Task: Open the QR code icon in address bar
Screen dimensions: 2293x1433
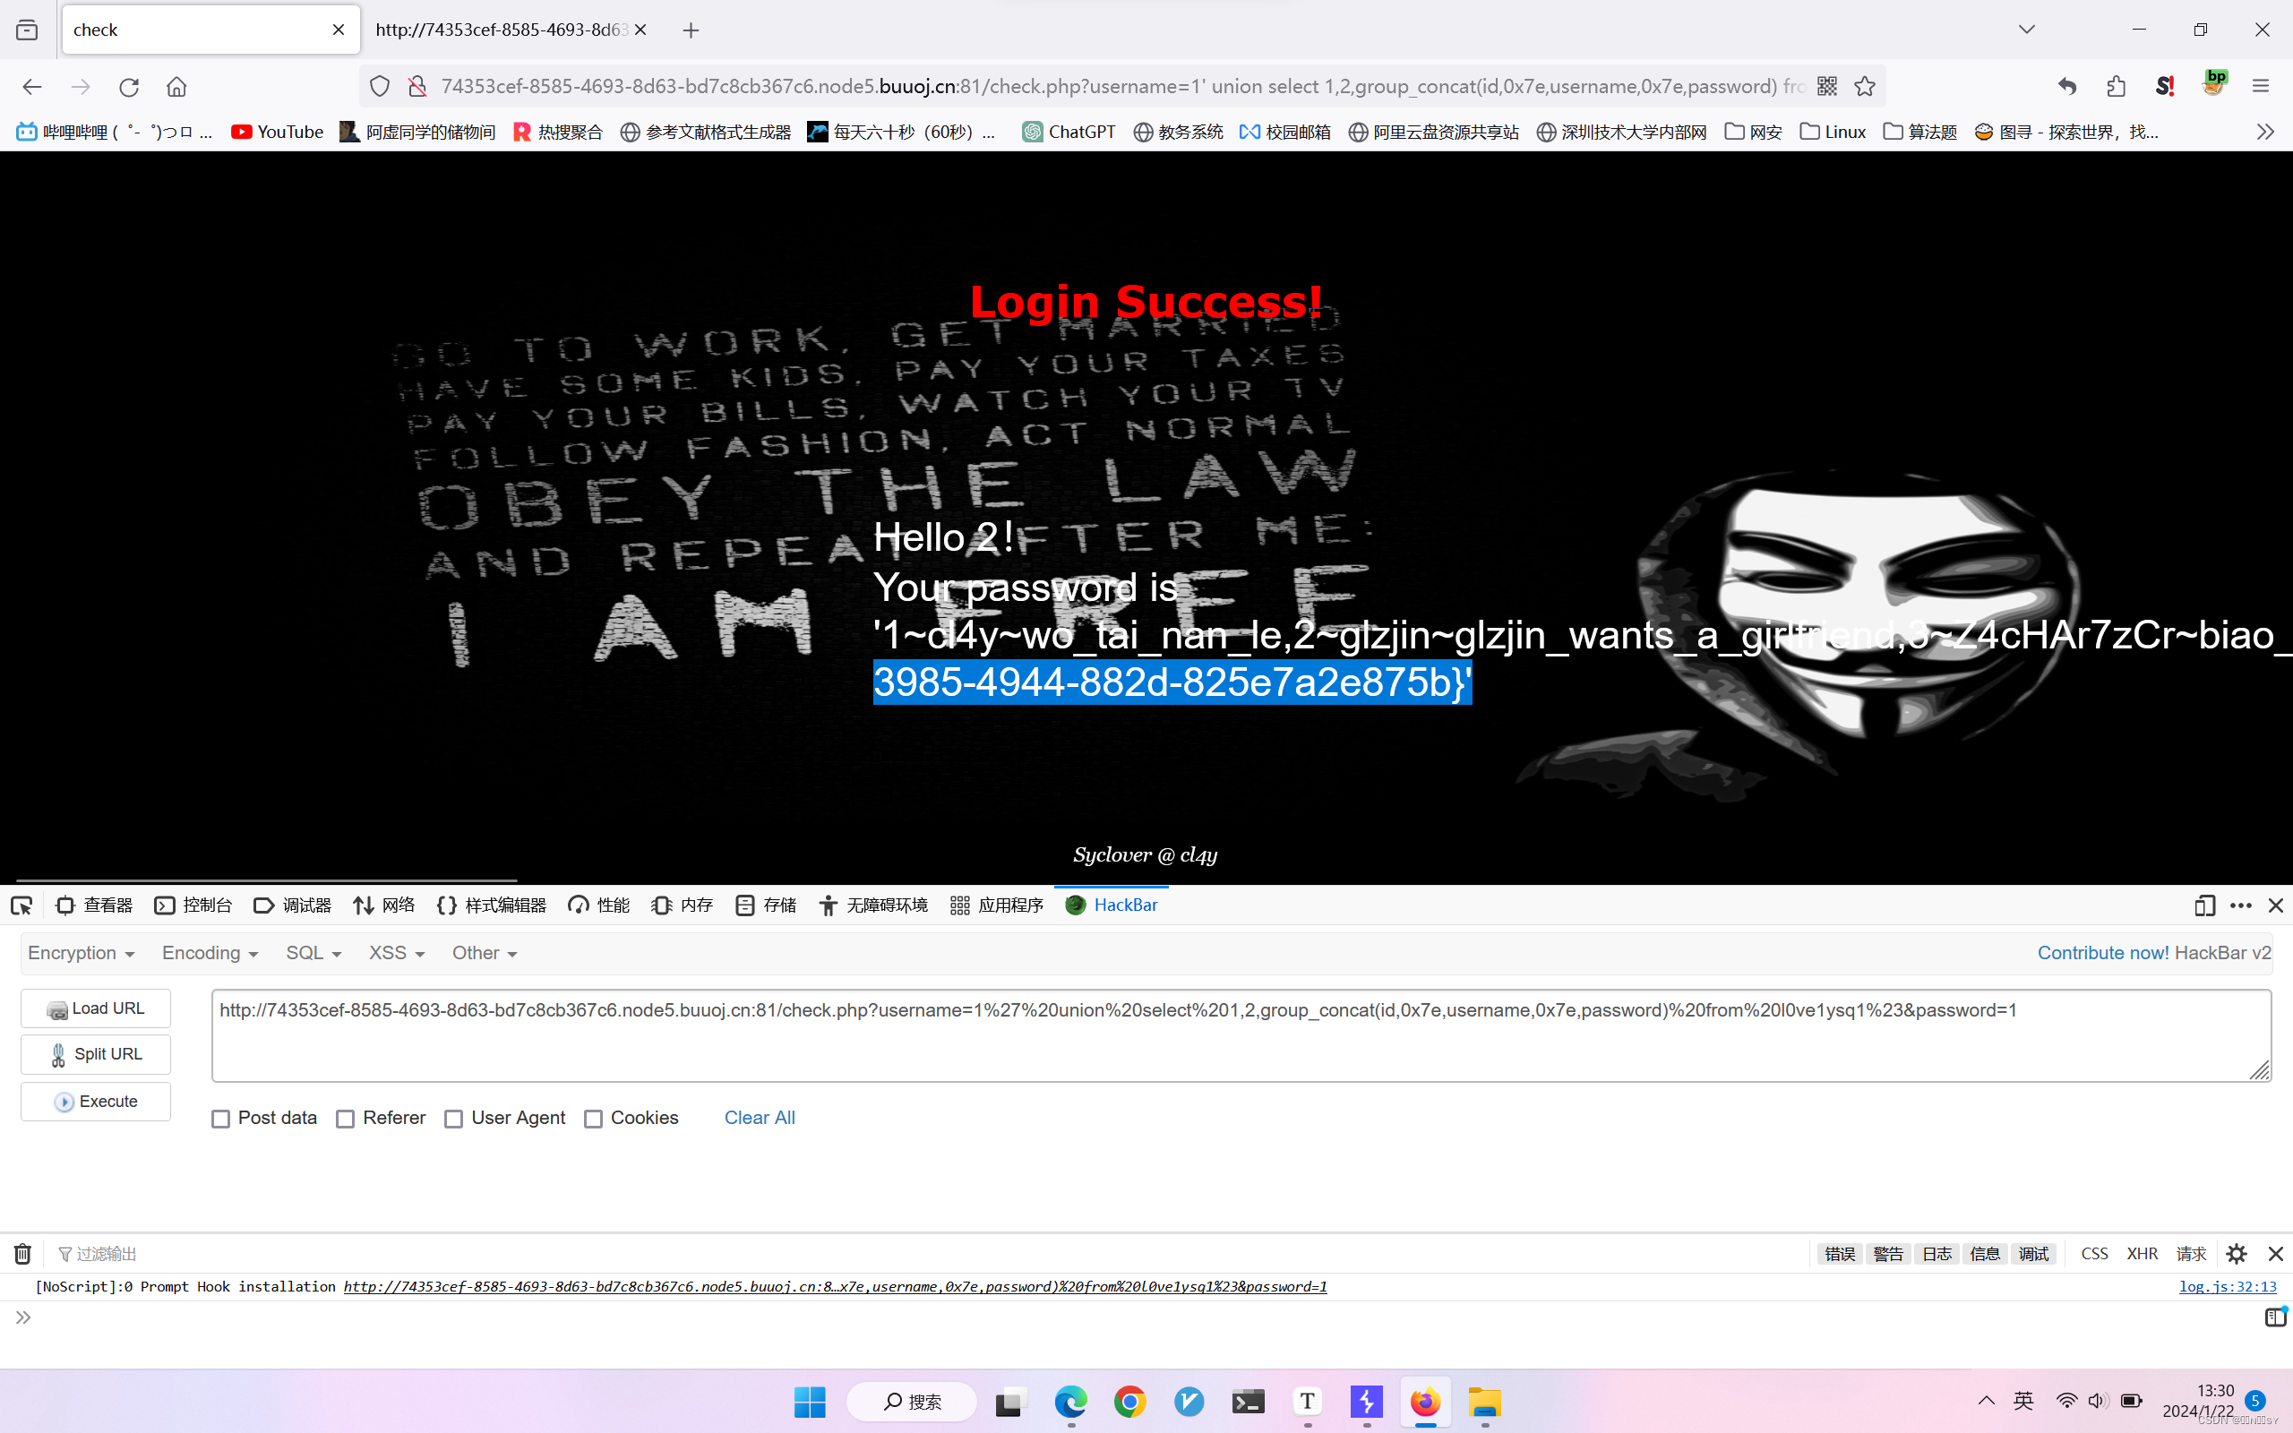Action: click(1827, 86)
